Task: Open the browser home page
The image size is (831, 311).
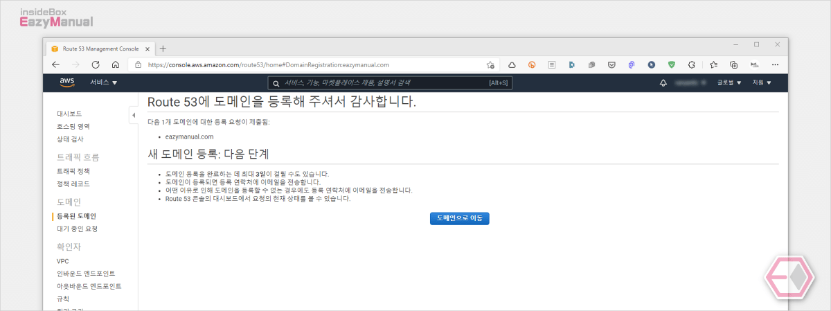Action: (116, 64)
